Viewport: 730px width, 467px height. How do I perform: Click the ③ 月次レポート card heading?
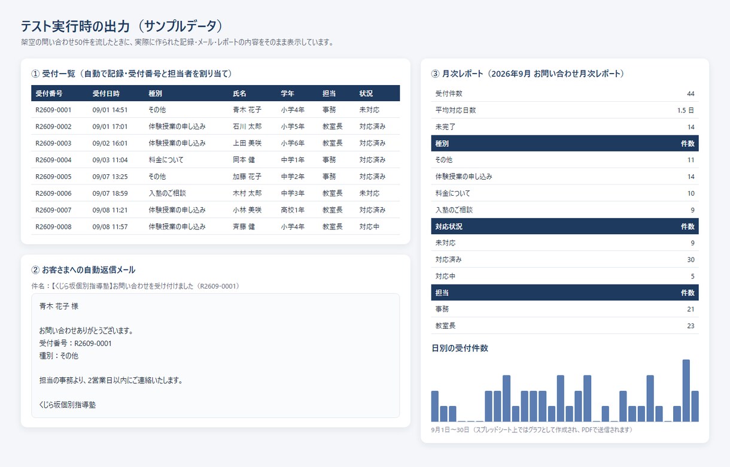coord(528,74)
